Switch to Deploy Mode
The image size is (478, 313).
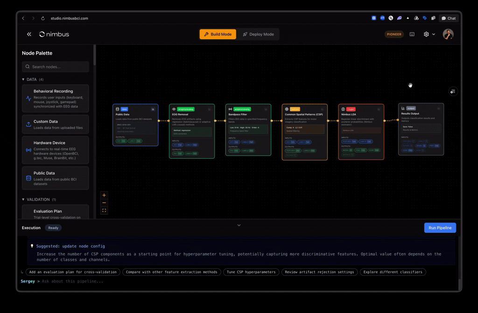coord(258,34)
